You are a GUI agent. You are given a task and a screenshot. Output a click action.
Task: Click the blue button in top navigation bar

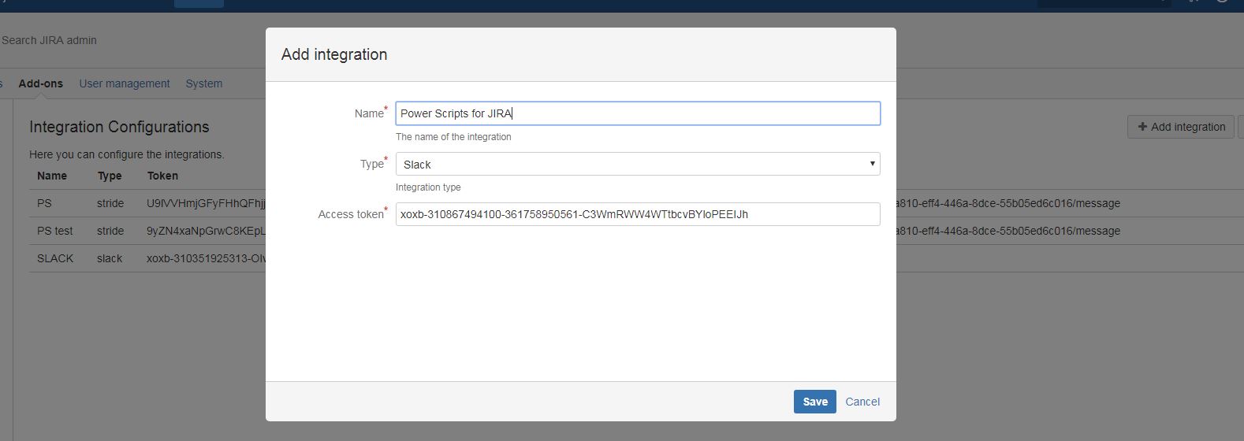[x=199, y=3]
